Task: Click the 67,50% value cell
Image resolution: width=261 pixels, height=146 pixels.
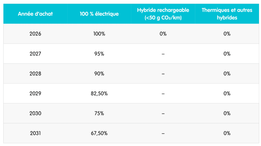Action: pyautogui.click(x=99, y=133)
